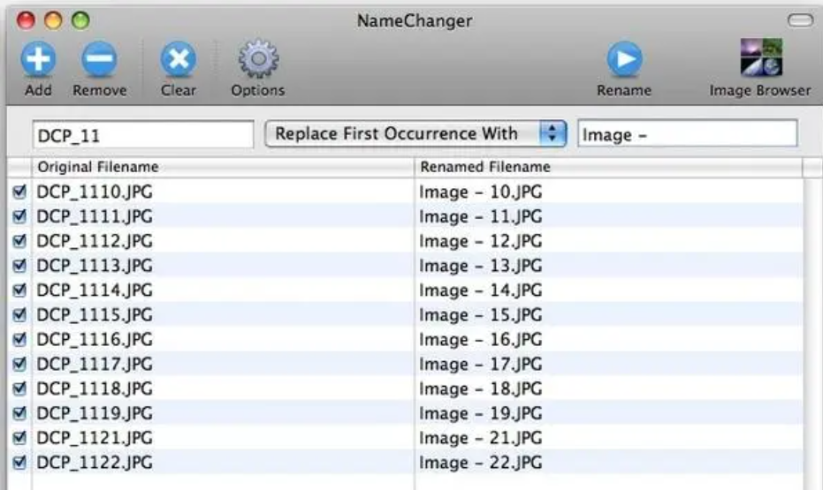The image size is (823, 490).
Task: Click renamed entry Image - 17.JPG
Action: (x=480, y=365)
